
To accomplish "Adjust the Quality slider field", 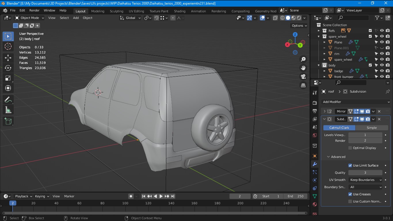I will [x=365, y=173].
